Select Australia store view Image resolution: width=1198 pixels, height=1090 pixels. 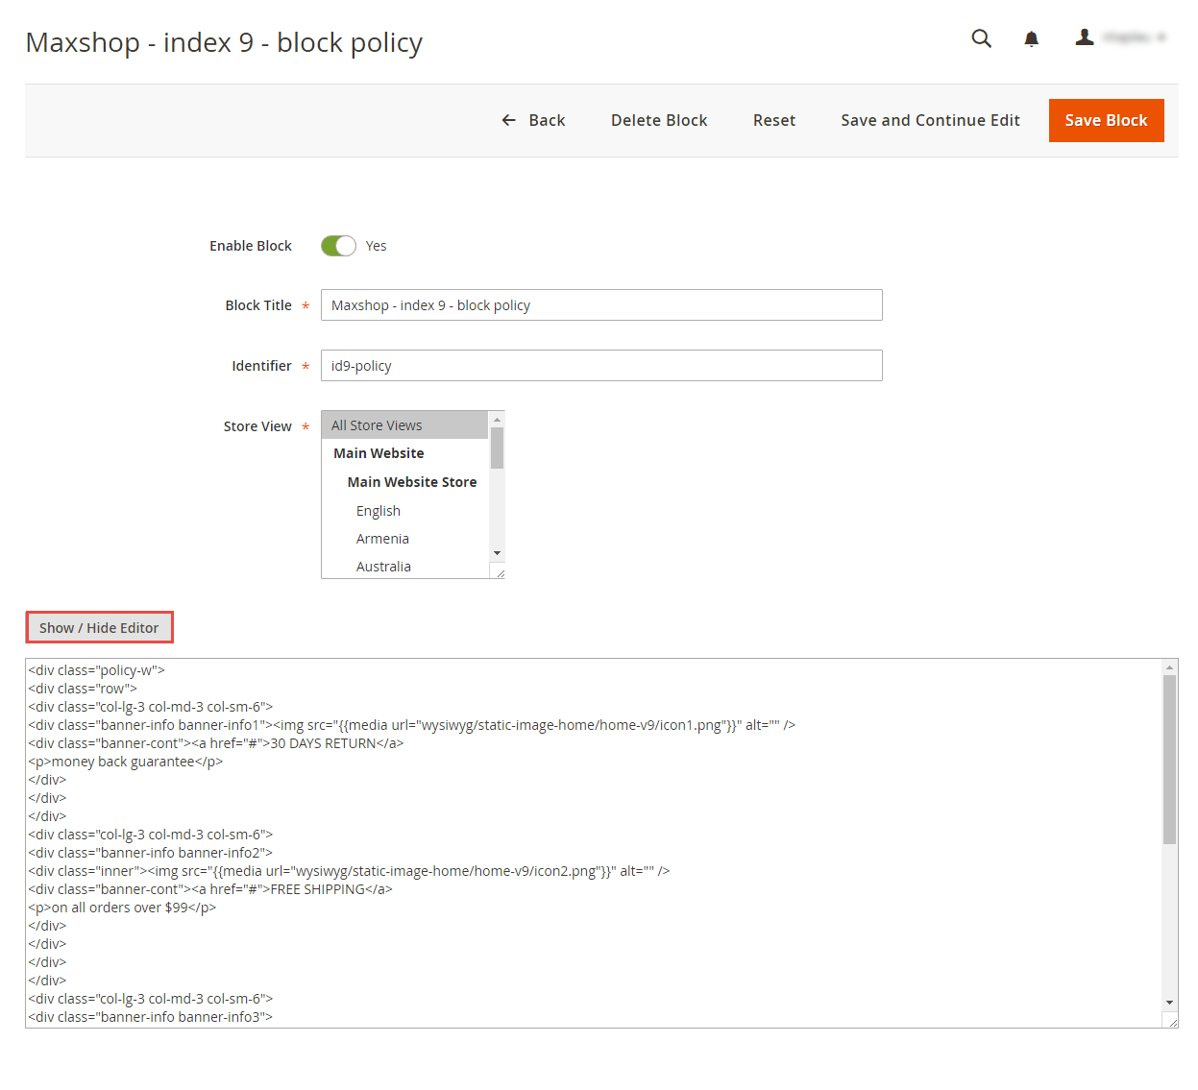(404, 567)
